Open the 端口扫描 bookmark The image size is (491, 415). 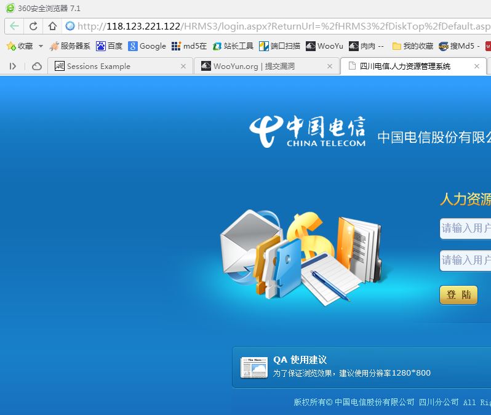pos(279,46)
